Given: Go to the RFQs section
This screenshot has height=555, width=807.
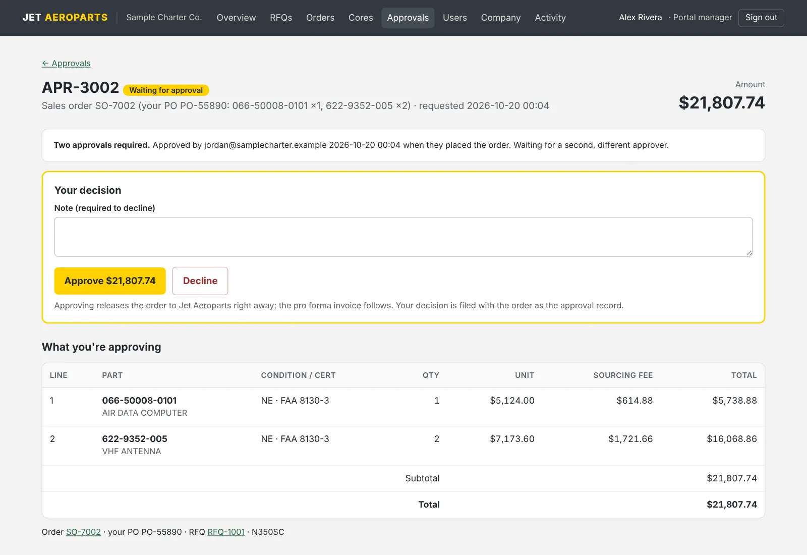Looking at the screenshot, I should 281,18.
